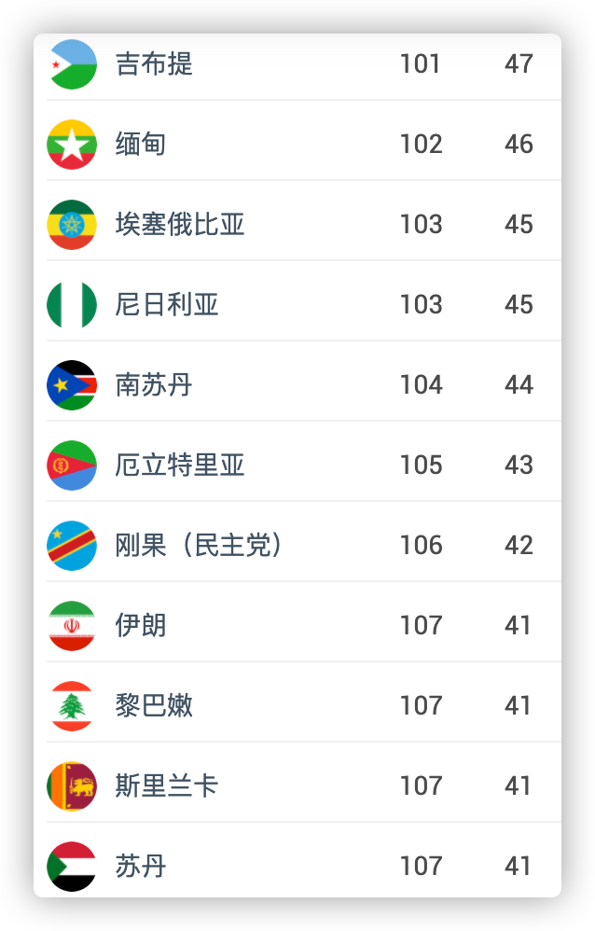
Task: Select the DR Congo flag icon
Action: (72, 545)
